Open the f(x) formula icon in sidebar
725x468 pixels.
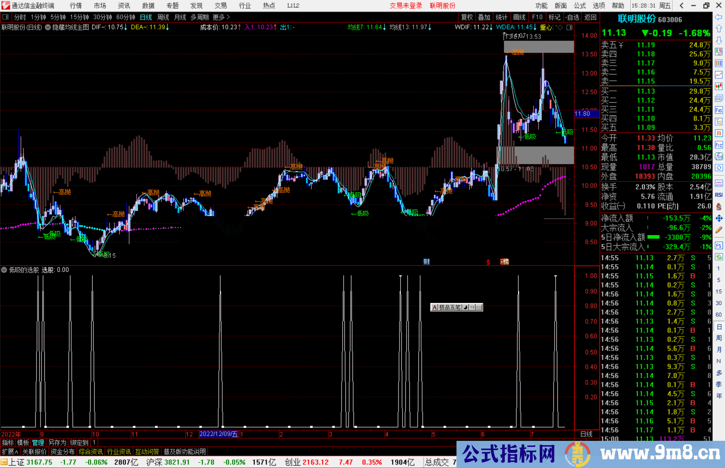[719, 156]
